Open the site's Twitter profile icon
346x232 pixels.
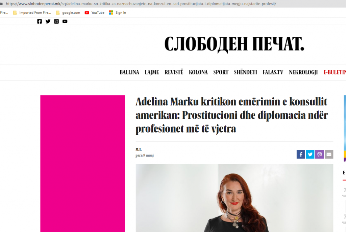click(48, 21)
